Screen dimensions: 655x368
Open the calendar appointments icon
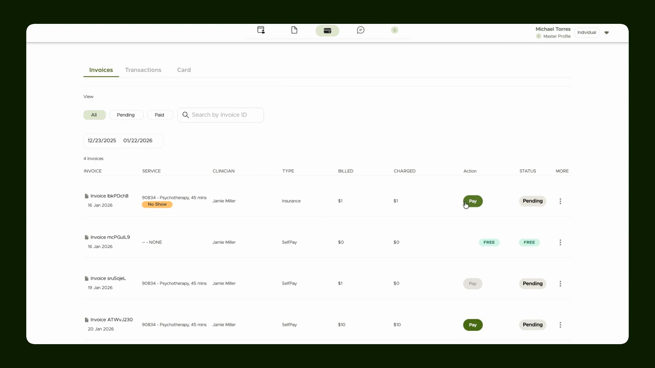tap(261, 30)
